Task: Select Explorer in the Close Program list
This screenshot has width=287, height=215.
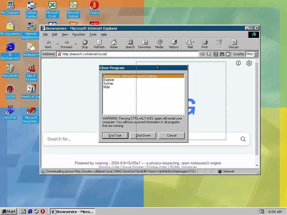Action: [143, 80]
